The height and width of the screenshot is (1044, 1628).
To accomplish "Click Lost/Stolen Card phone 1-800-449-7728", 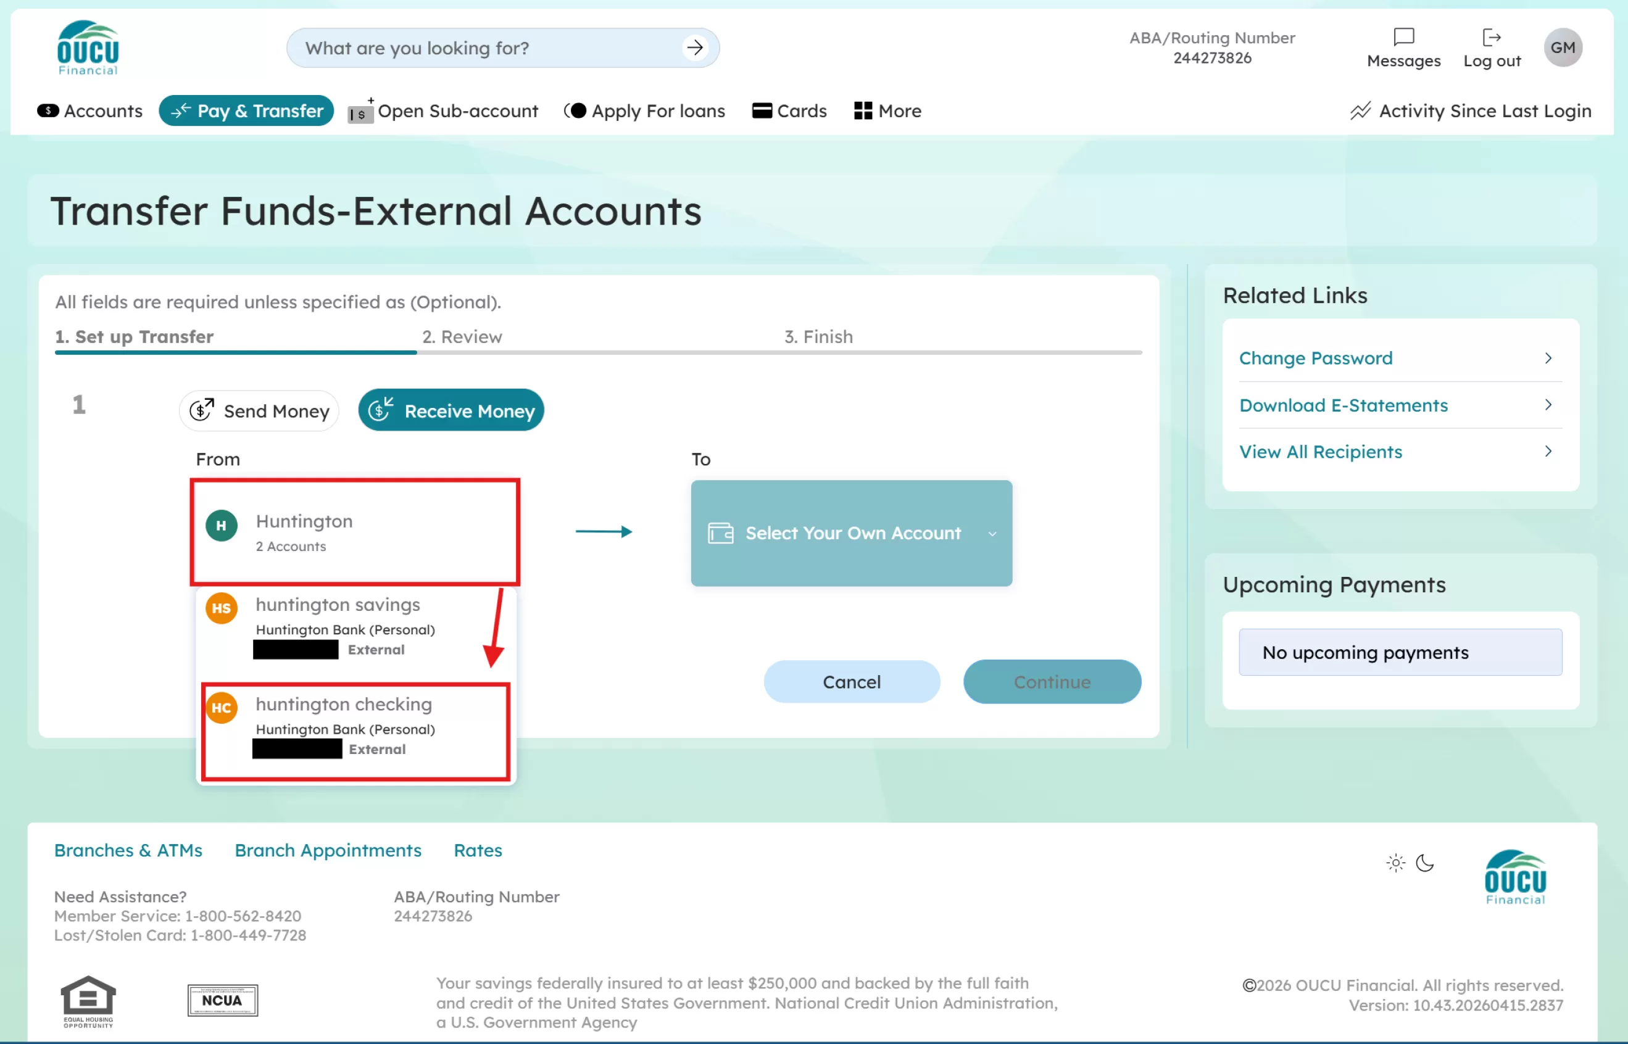I will (x=248, y=935).
